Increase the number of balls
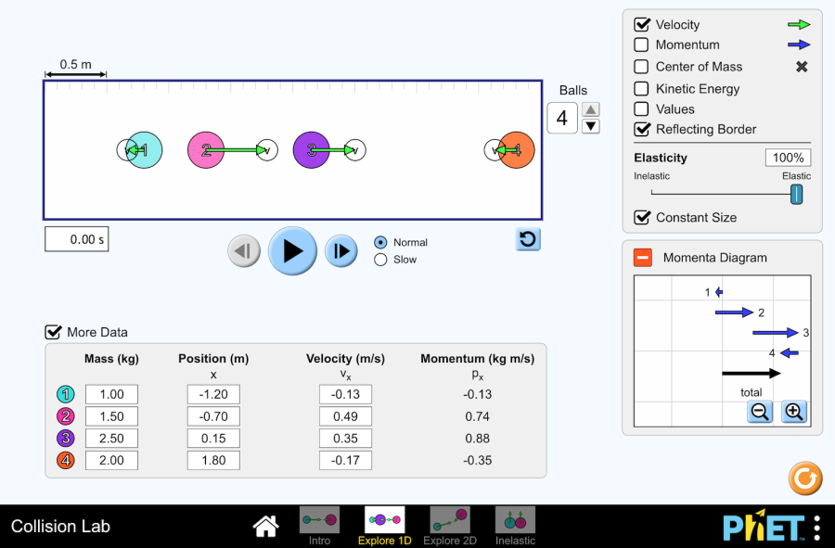 tap(591, 109)
